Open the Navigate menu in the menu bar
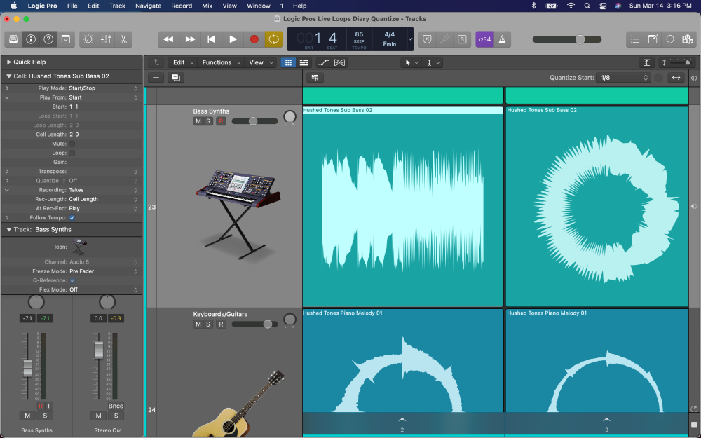Screen dimensions: 701x438 tap(148, 6)
